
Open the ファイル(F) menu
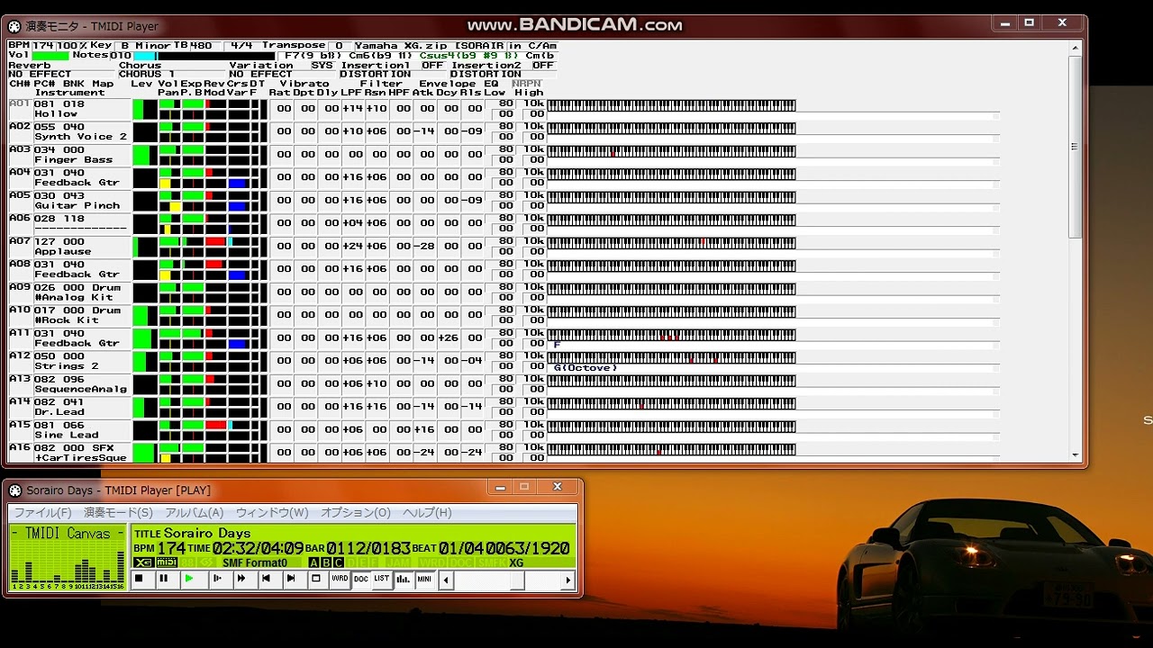[x=42, y=513]
